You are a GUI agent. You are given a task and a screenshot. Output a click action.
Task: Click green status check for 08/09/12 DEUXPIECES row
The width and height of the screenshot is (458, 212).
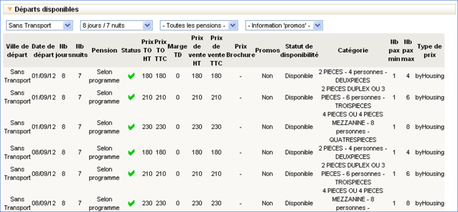point(131,152)
